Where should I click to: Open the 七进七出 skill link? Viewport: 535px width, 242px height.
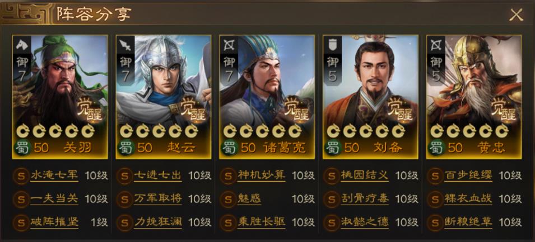click(x=157, y=175)
